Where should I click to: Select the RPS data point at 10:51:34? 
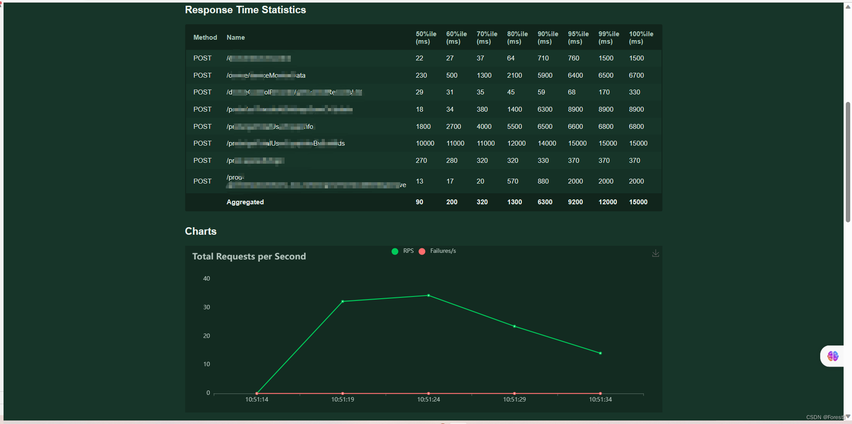point(600,353)
